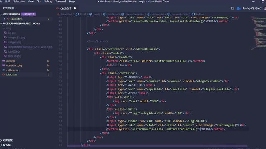266x149 pixels.
Task: Expand the Outline section
Action: (x=8, y=140)
